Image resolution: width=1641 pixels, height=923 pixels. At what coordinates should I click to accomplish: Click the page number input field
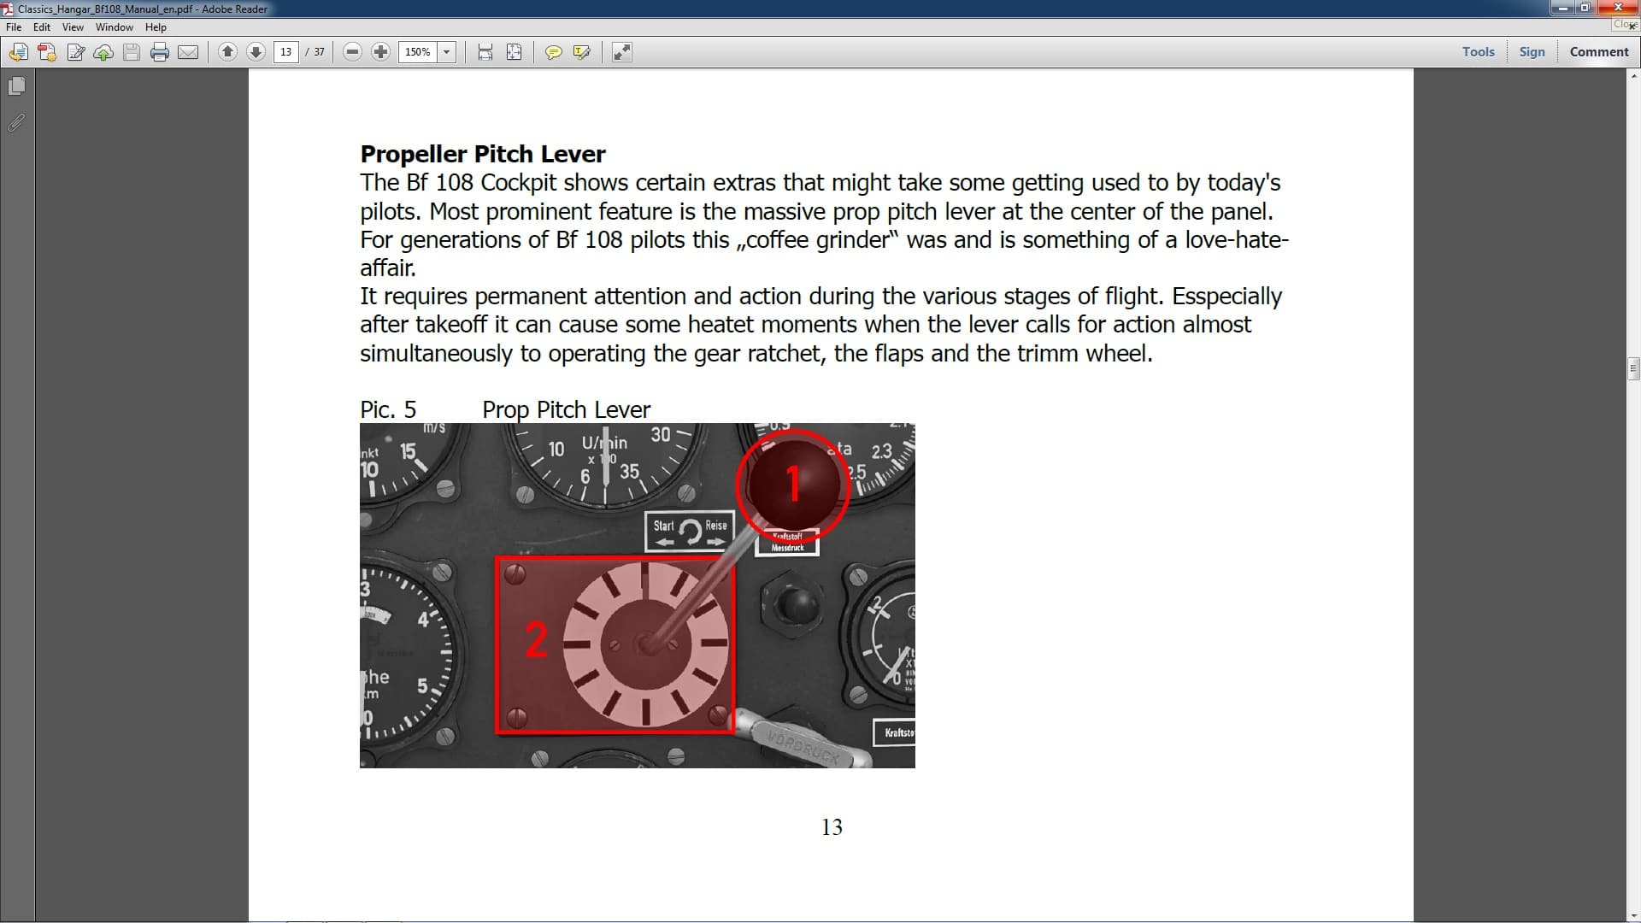point(286,52)
